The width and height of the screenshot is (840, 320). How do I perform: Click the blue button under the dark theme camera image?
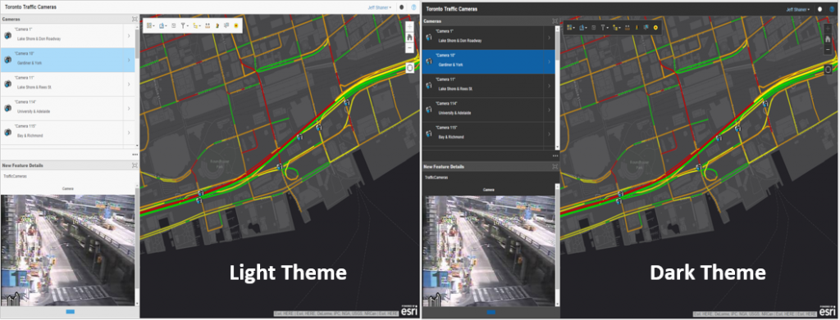click(x=491, y=312)
